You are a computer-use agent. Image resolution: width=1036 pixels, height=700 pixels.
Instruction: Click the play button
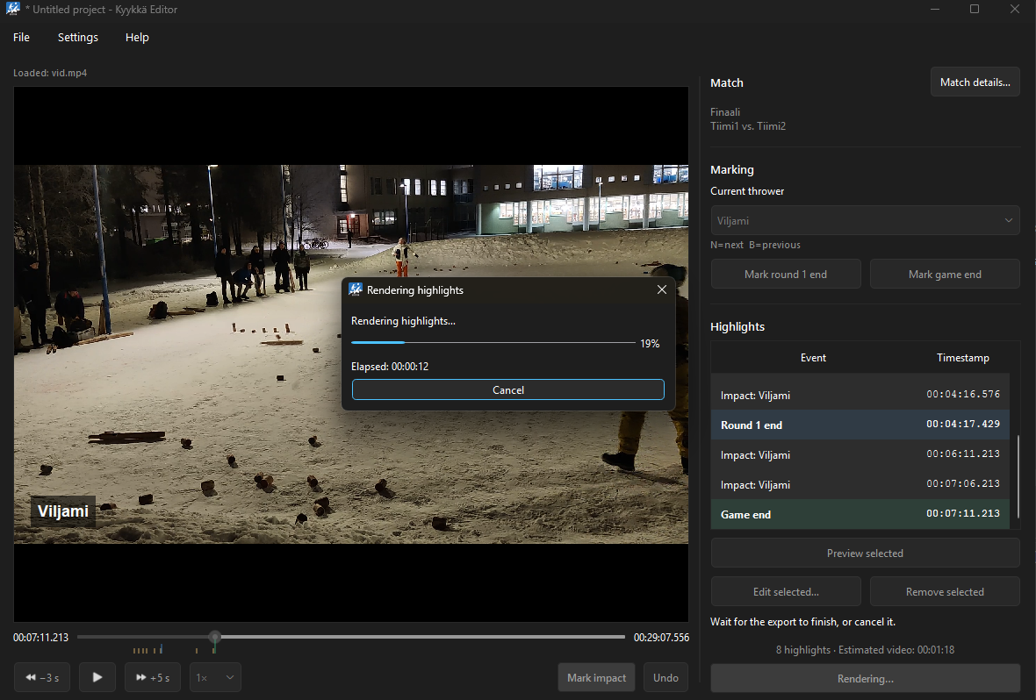(x=97, y=677)
